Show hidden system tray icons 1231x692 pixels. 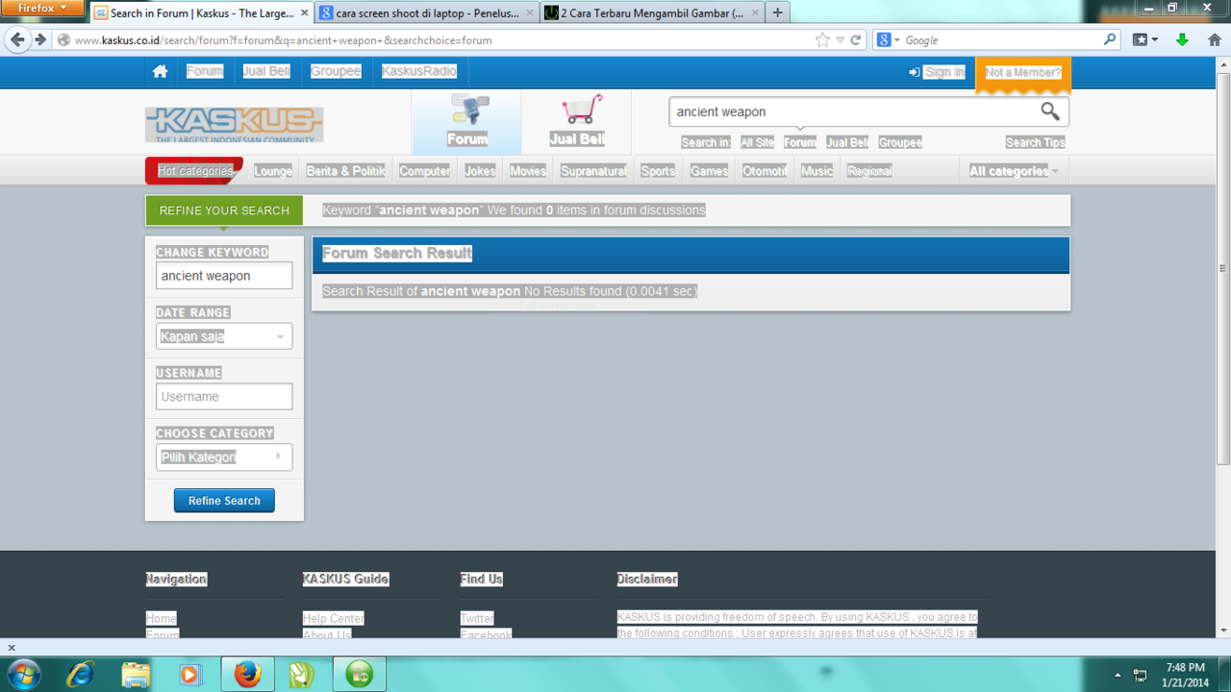click(1118, 675)
